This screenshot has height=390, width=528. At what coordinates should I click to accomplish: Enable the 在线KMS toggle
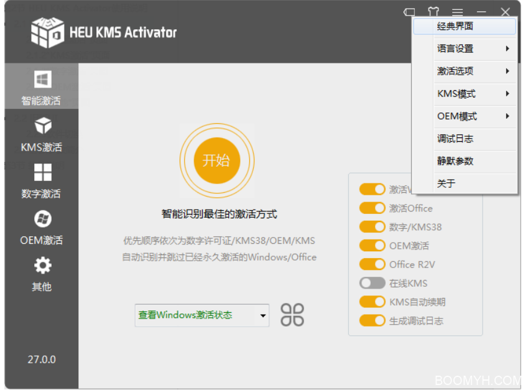pos(372,283)
